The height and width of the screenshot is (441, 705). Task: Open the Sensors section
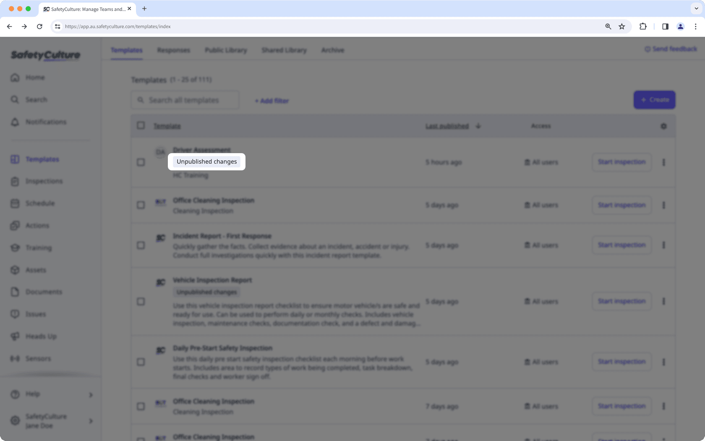point(39,358)
